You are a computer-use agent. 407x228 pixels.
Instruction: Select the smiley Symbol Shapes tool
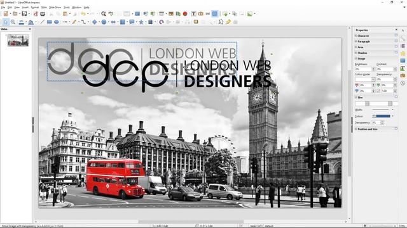point(104,22)
